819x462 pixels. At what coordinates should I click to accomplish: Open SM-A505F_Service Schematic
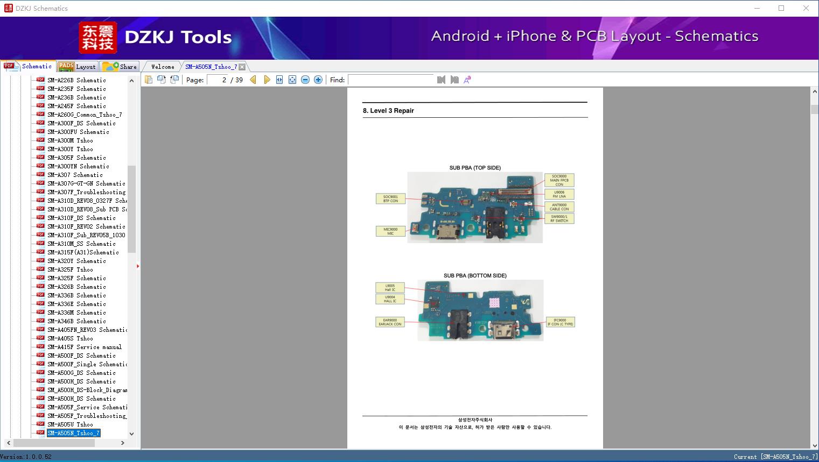pos(87,407)
